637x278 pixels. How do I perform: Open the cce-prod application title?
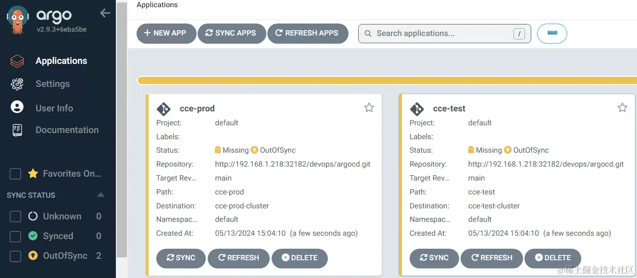[x=197, y=109]
